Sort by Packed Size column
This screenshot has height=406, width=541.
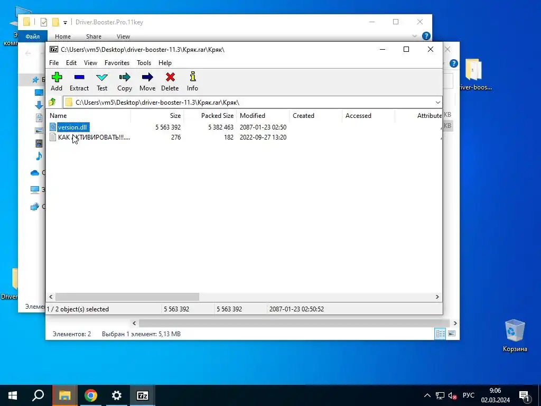tap(210, 116)
